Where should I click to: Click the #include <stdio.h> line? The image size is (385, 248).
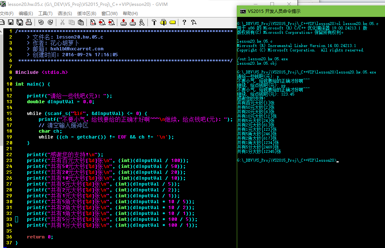pos(41,72)
